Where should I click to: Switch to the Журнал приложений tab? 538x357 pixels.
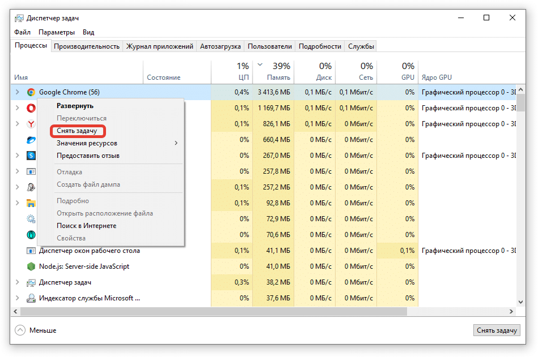160,46
